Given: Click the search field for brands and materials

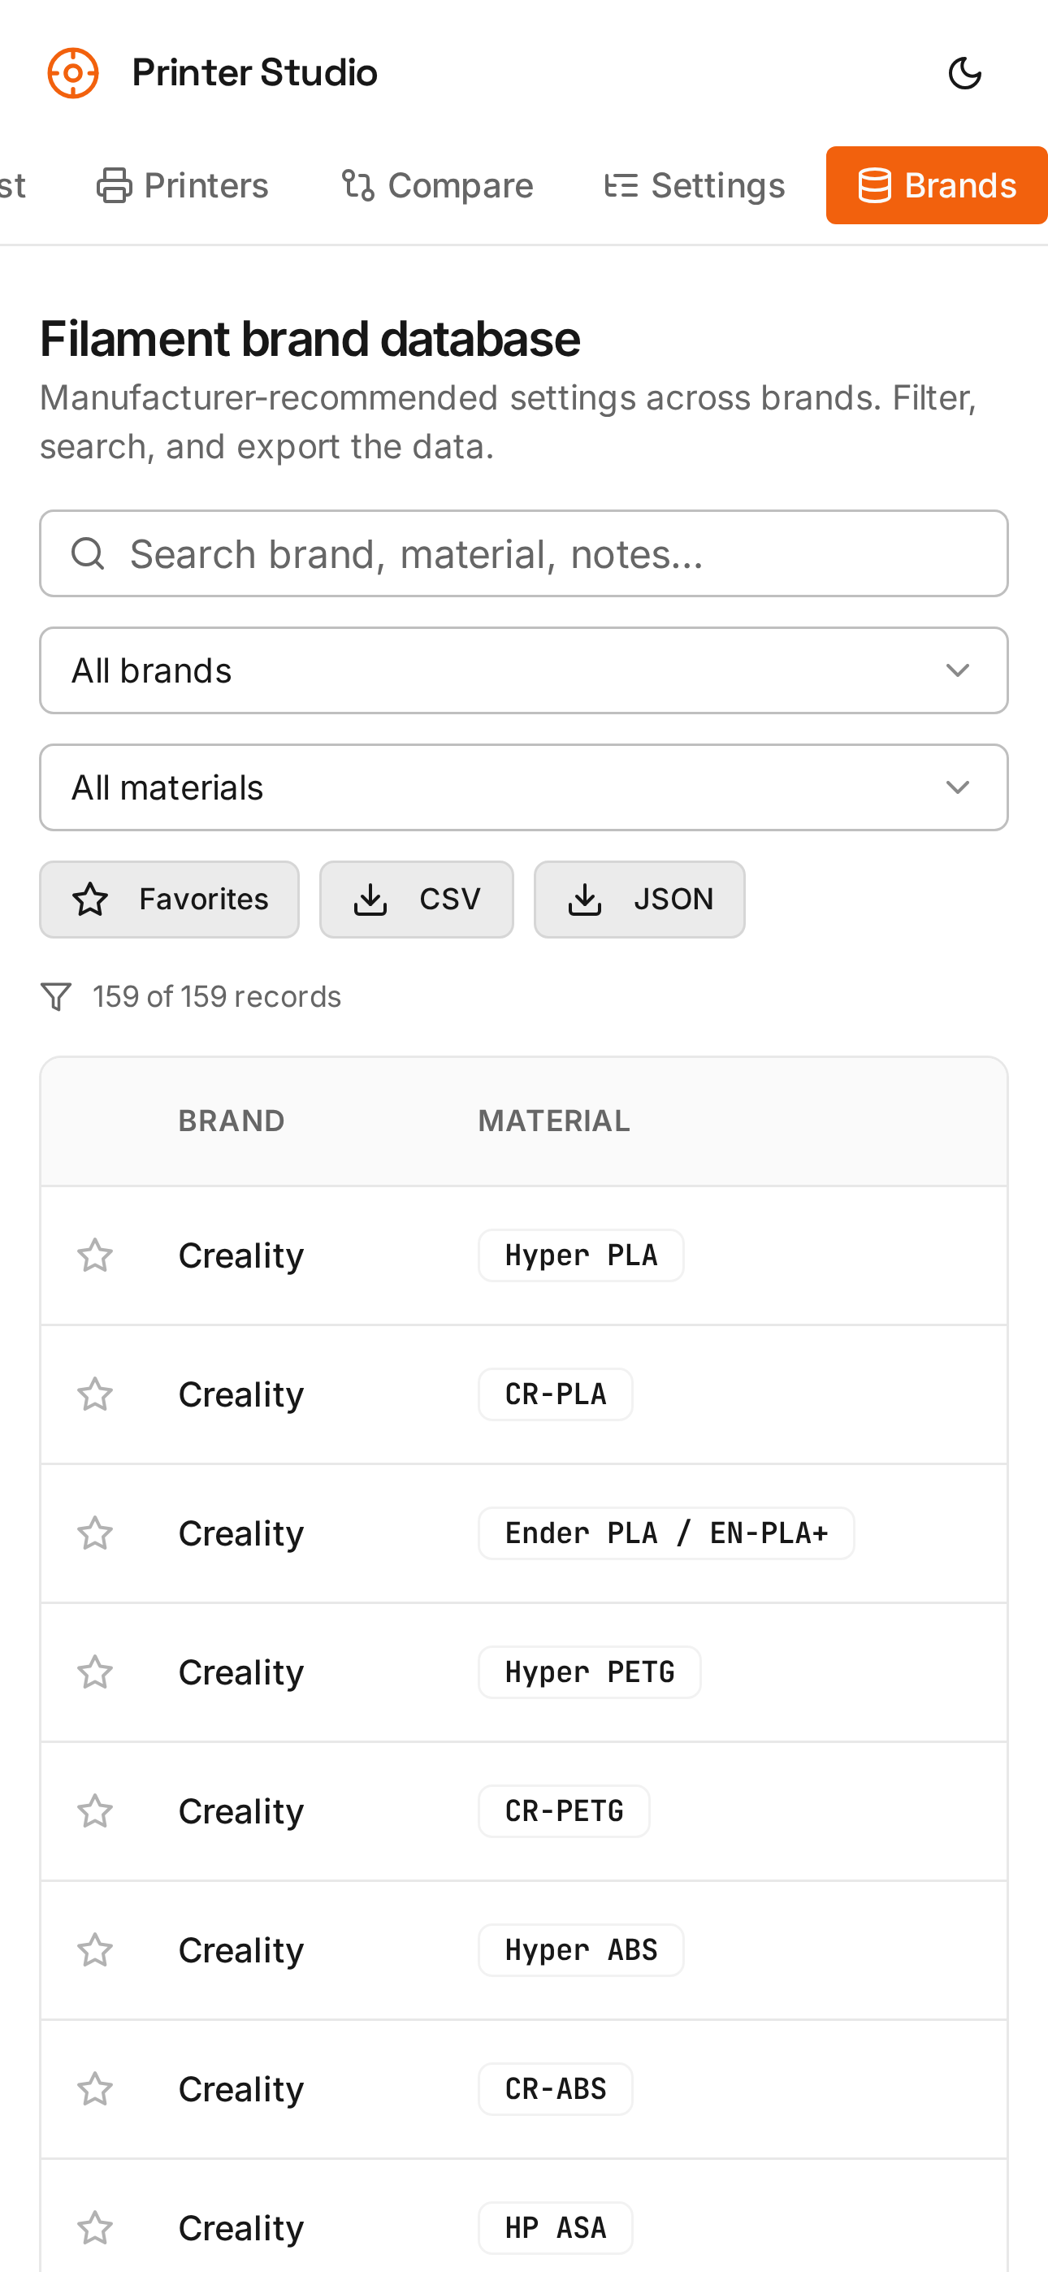Looking at the screenshot, I should (x=524, y=554).
